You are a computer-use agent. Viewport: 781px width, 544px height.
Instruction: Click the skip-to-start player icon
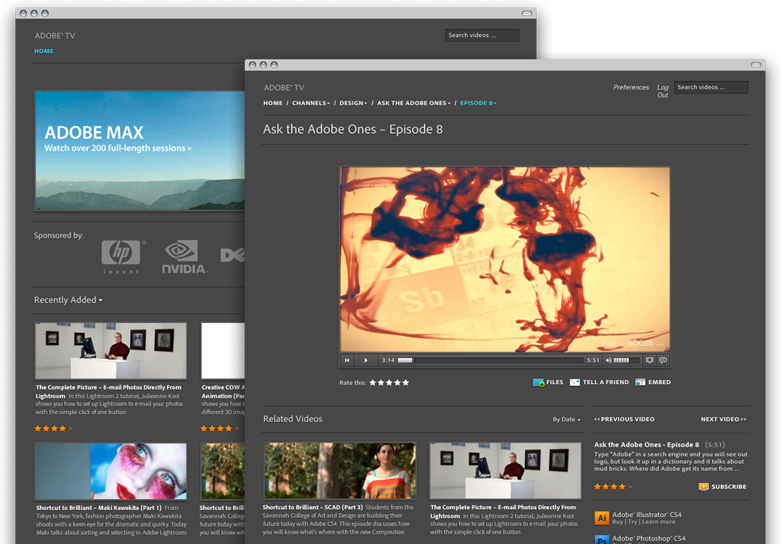(x=347, y=360)
